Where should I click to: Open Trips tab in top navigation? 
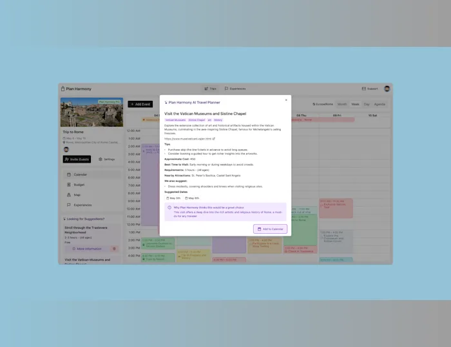(x=210, y=89)
